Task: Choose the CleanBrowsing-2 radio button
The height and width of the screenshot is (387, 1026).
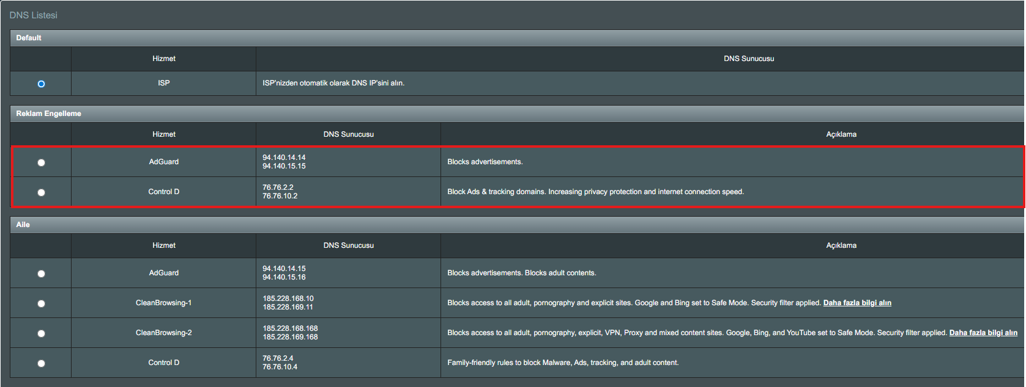Action: tap(41, 333)
